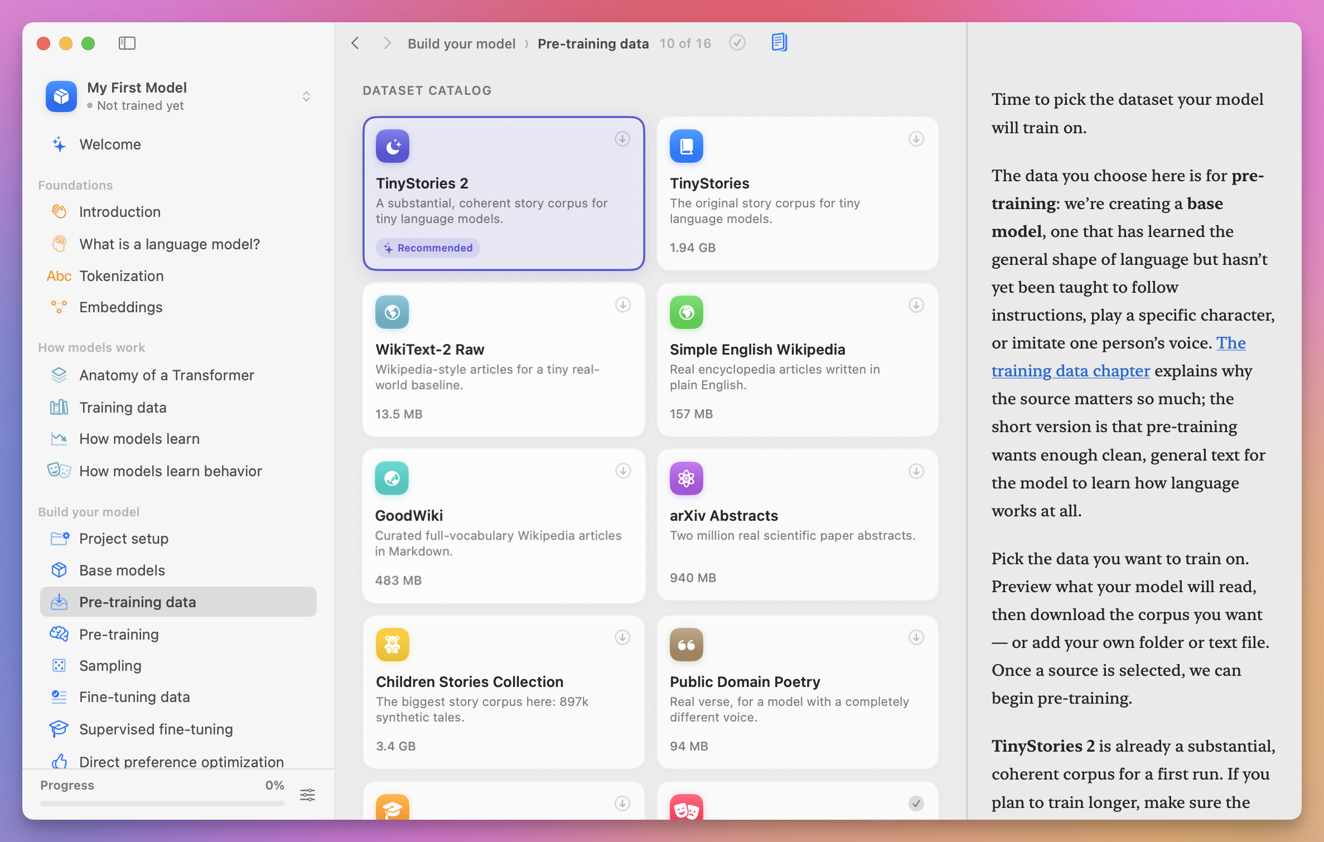Click the Not trained yet status
This screenshot has height=842, width=1324.
click(x=141, y=105)
